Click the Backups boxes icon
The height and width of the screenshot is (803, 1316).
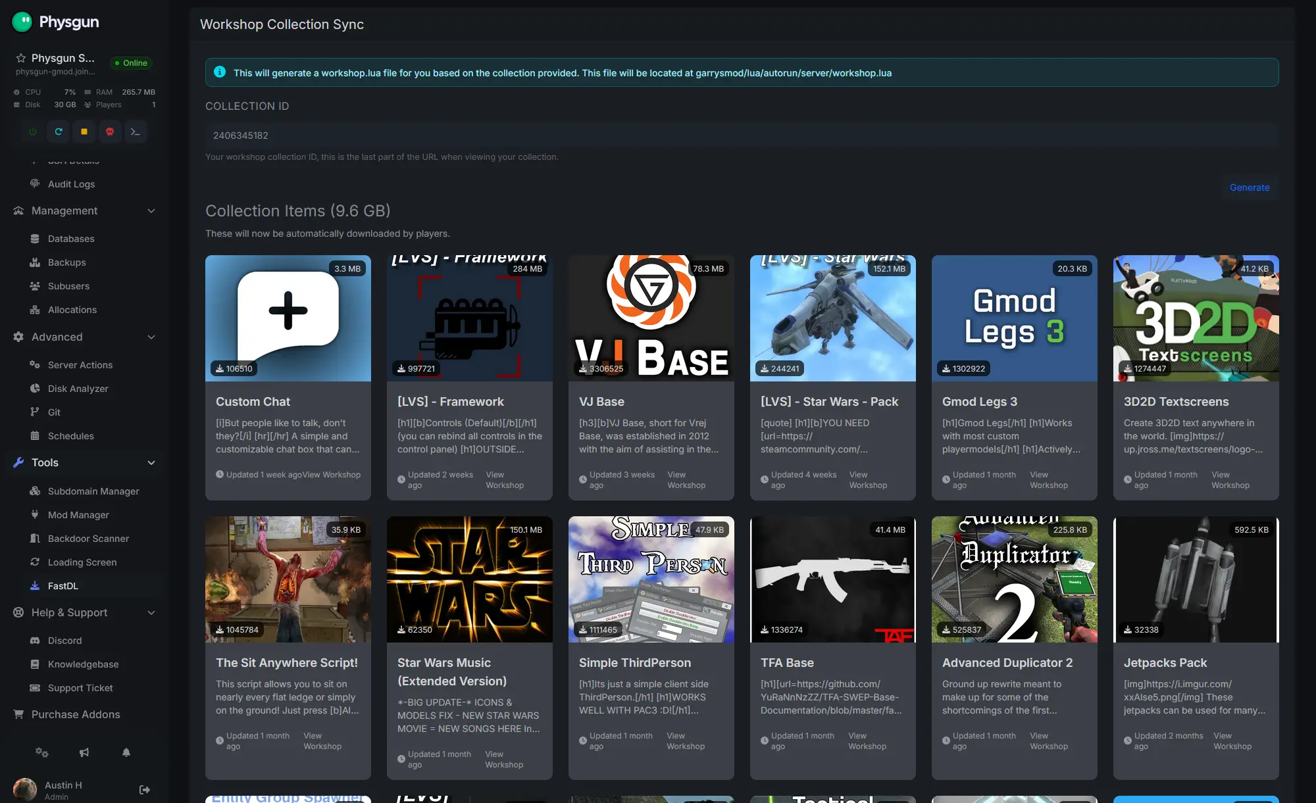[x=35, y=262]
